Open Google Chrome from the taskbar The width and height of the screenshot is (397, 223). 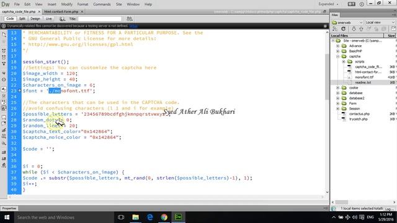tap(164, 217)
